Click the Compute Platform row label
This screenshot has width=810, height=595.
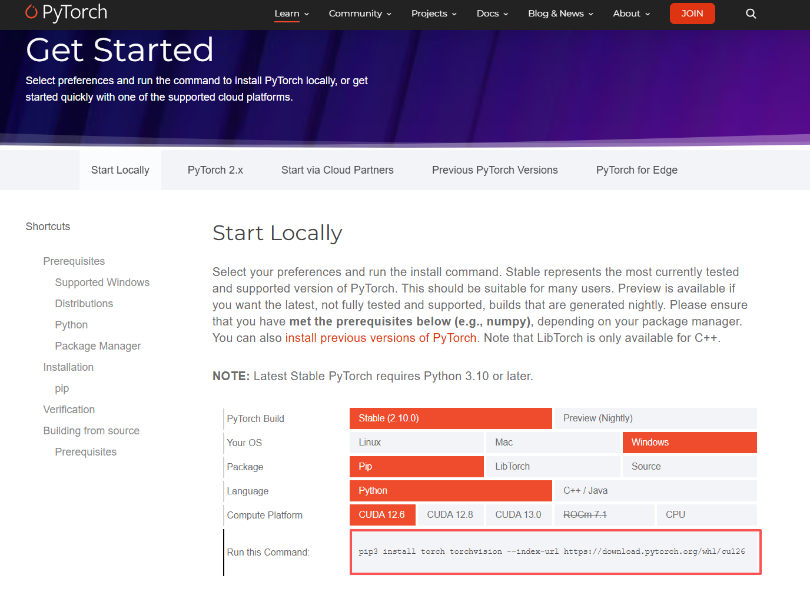coord(265,516)
